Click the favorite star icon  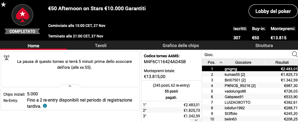tap(3, 5)
